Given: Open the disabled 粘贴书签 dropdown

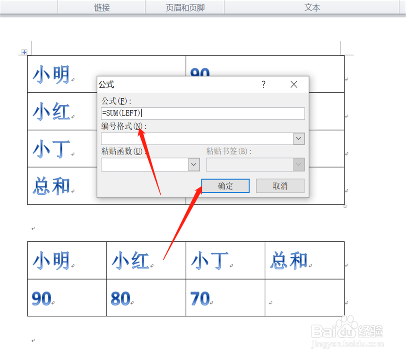Looking at the screenshot, I should (299, 165).
